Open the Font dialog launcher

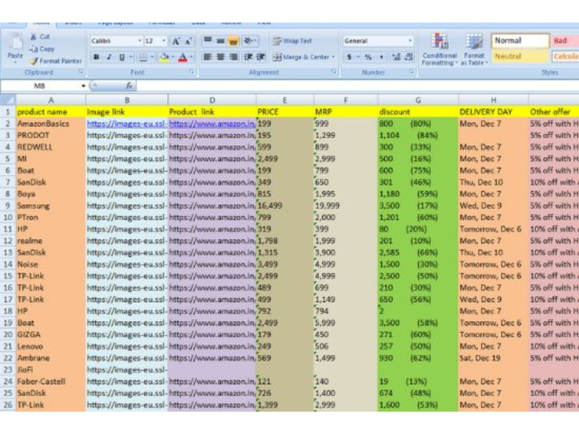click(192, 72)
